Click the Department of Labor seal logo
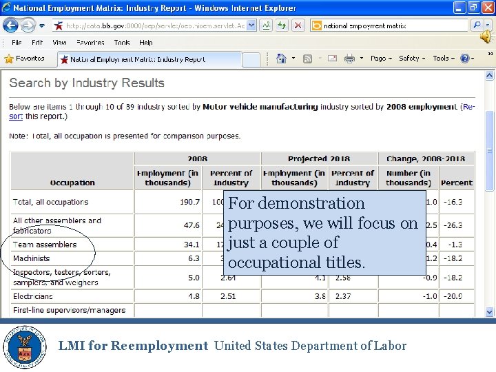The height and width of the screenshot is (372, 496). pyautogui.click(x=25, y=347)
